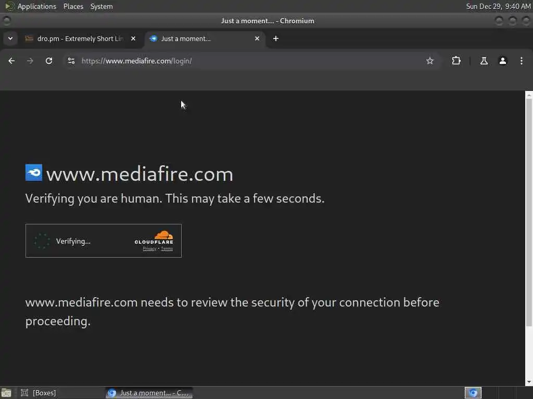Click the scrollbar down arrow
Screen dimensions: 533x399
tap(529, 382)
